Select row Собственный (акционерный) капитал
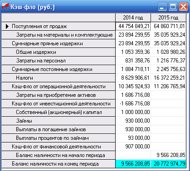The height and width of the screenshot is (171, 190). (x=58, y=112)
